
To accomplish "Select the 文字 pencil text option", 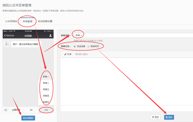I will [x=68, y=54].
